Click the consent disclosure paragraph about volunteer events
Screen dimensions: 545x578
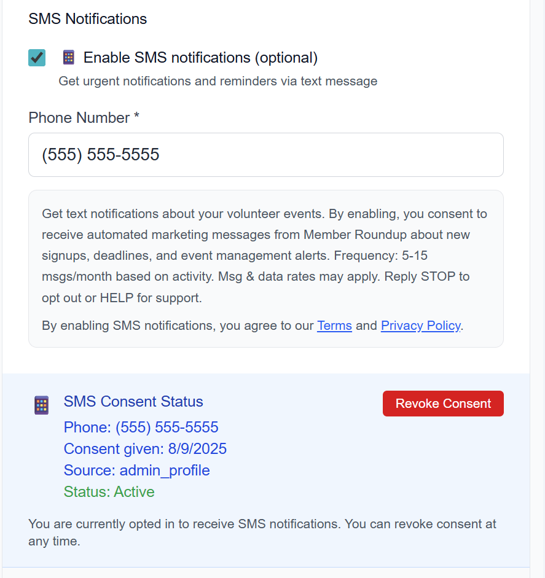coord(264,256)
